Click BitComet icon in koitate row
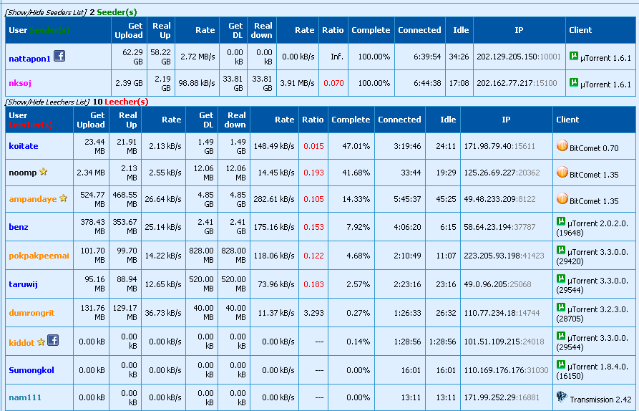The image size is (639, 411). [562, 145]
